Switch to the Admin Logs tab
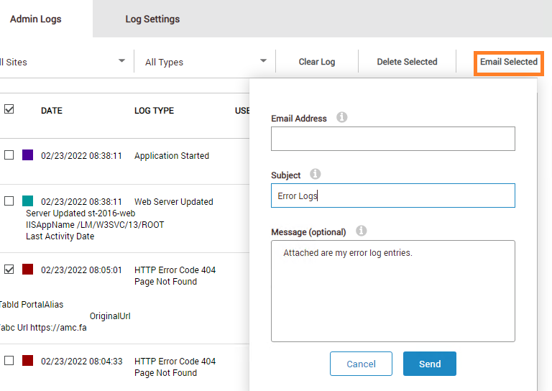This screenshot has height=391, width=552. pyautogui.click(x=35, y=19)
